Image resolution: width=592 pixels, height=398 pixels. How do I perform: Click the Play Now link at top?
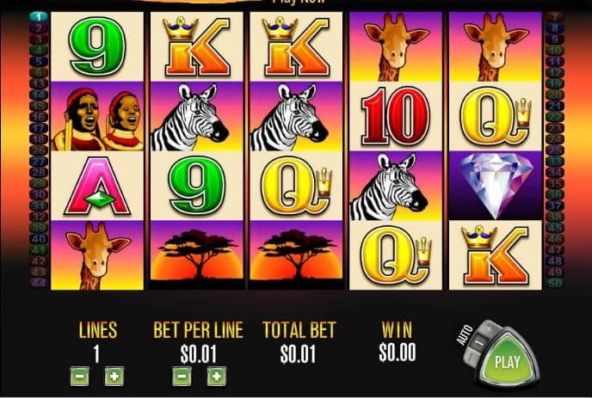point(299,2)
